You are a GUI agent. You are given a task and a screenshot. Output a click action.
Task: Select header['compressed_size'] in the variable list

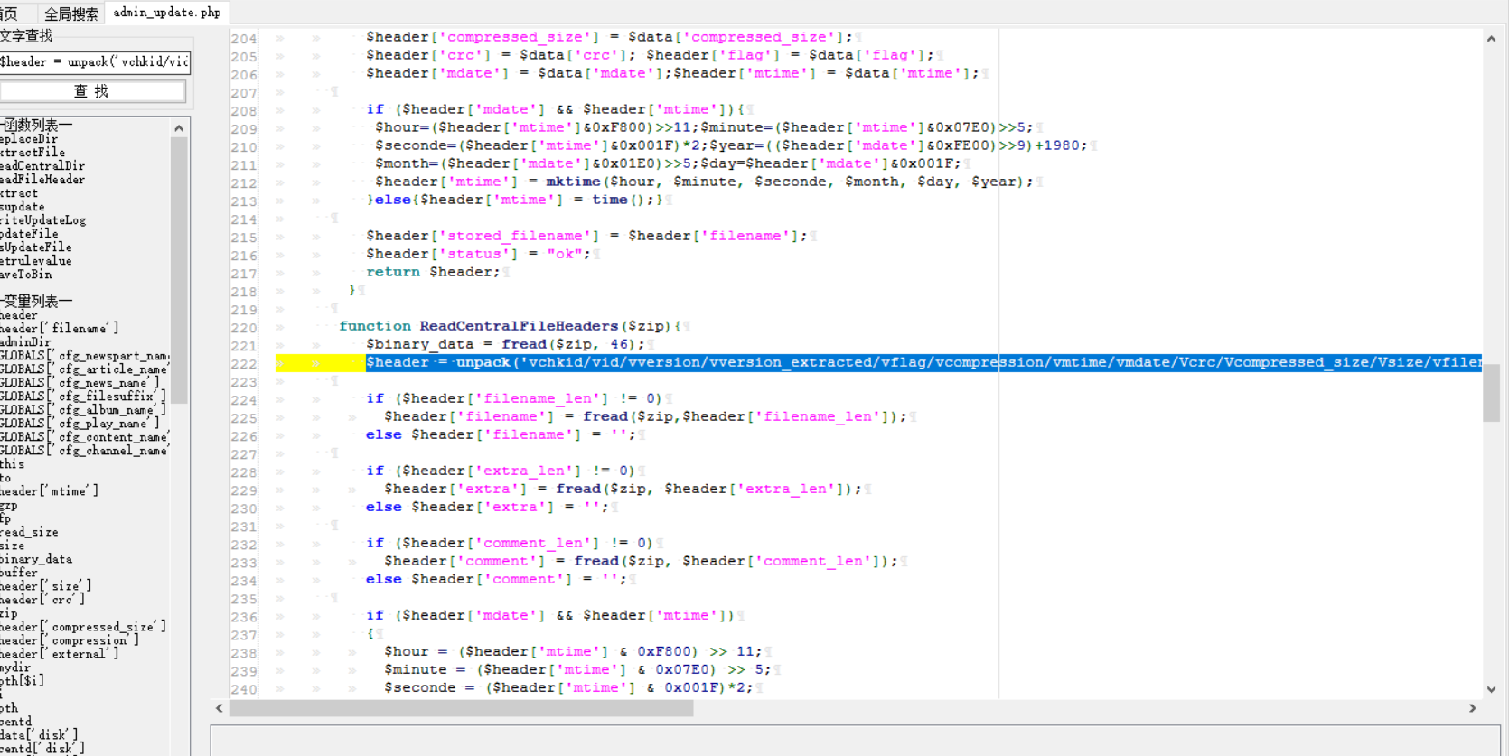[83, 627]
